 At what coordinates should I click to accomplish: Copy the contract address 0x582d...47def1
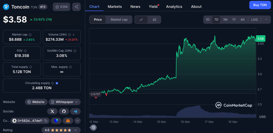click(30, 121)
